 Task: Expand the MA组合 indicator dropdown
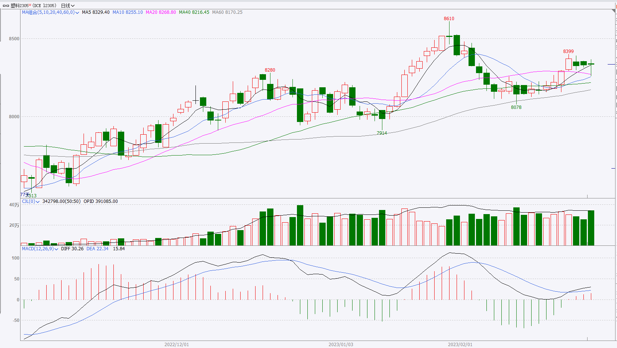pos(77,13)
